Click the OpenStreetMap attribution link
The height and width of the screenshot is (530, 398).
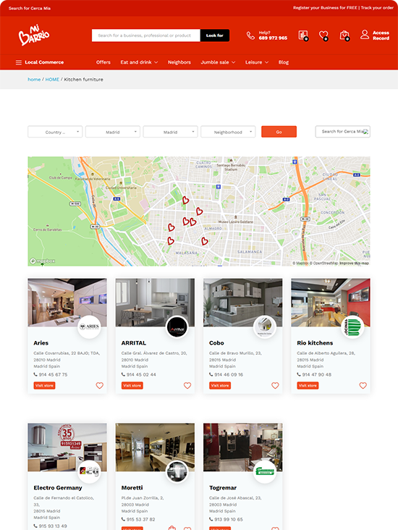[x=323, y=263]
